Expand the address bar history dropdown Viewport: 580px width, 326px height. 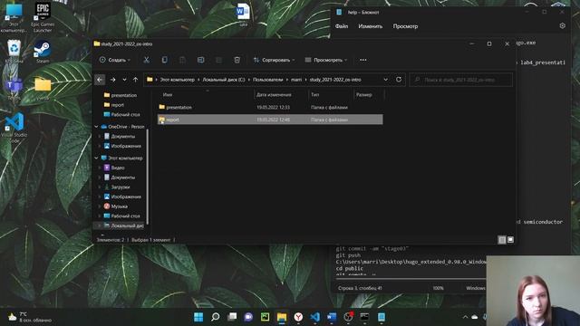386,80
